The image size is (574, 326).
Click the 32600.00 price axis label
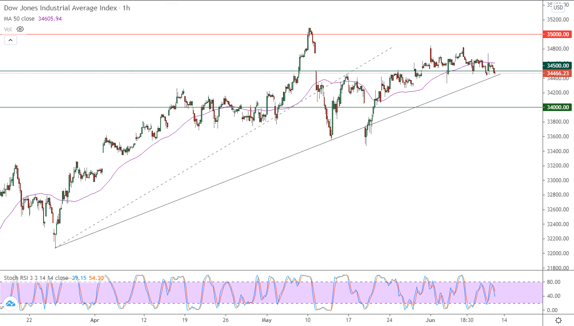[x=558, y=210]
